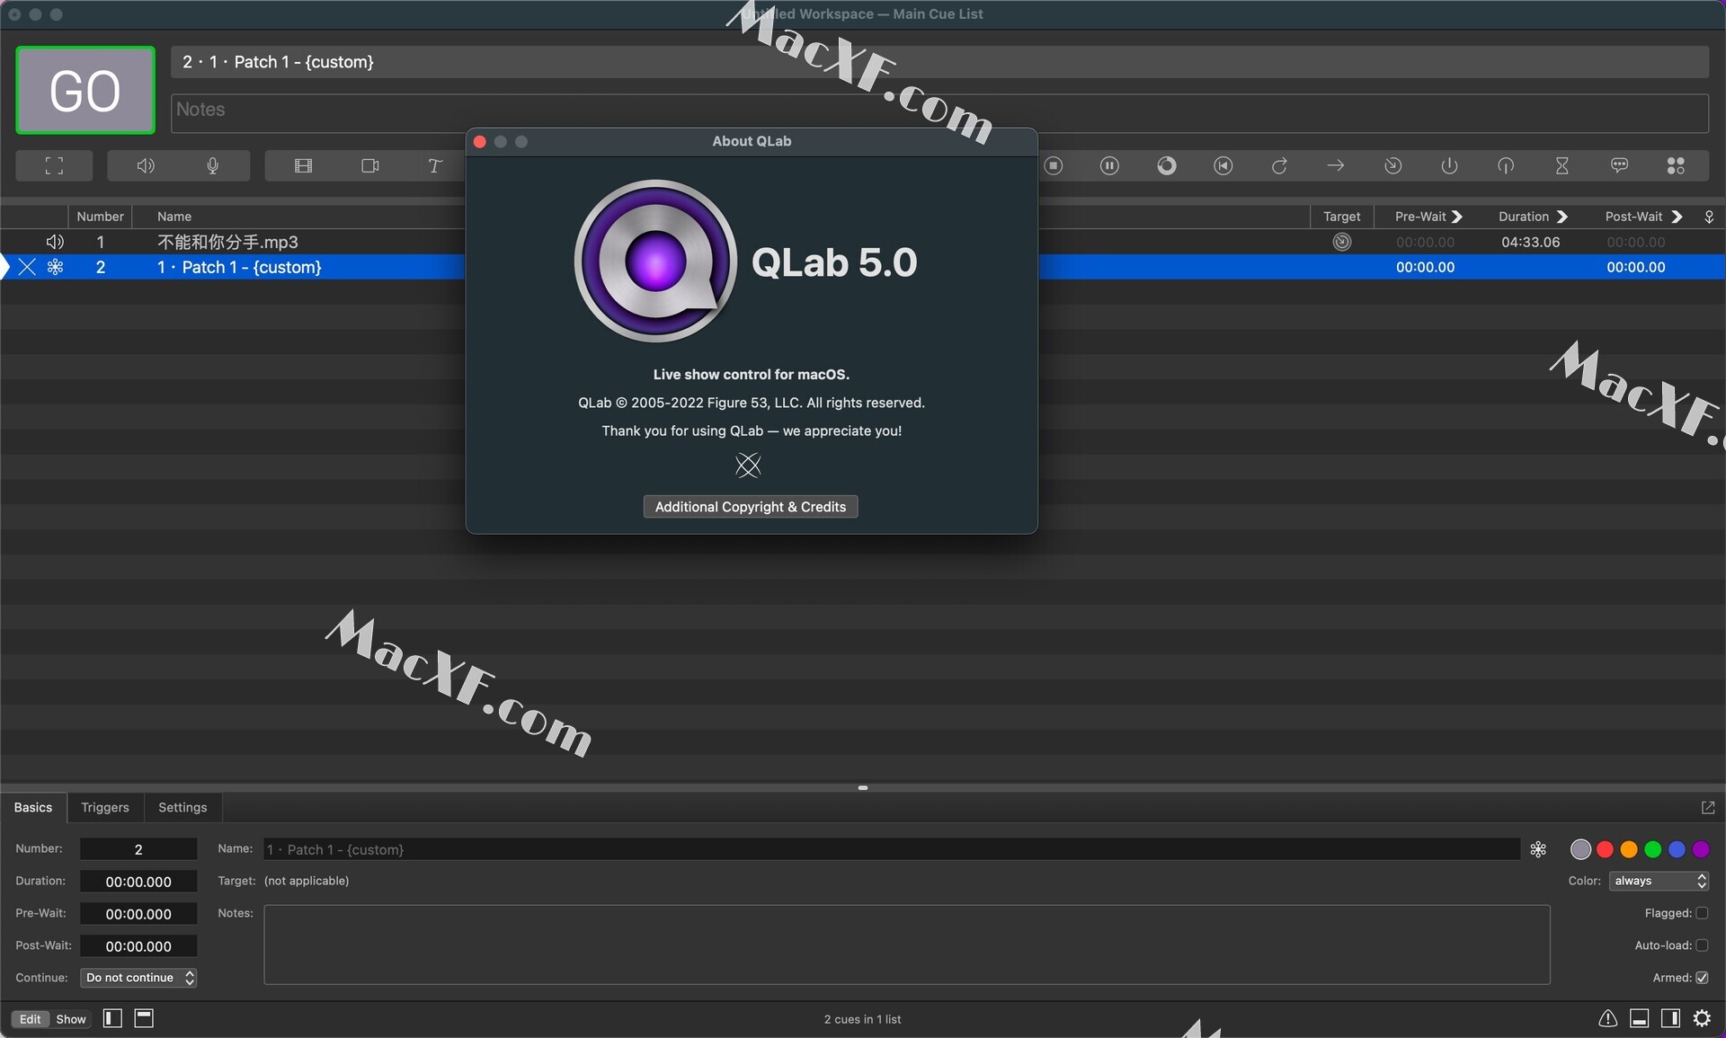Enable the Auto-load checkbox
The height and width of the screenshot is (1038, 1726).
tap(1702, 945)
